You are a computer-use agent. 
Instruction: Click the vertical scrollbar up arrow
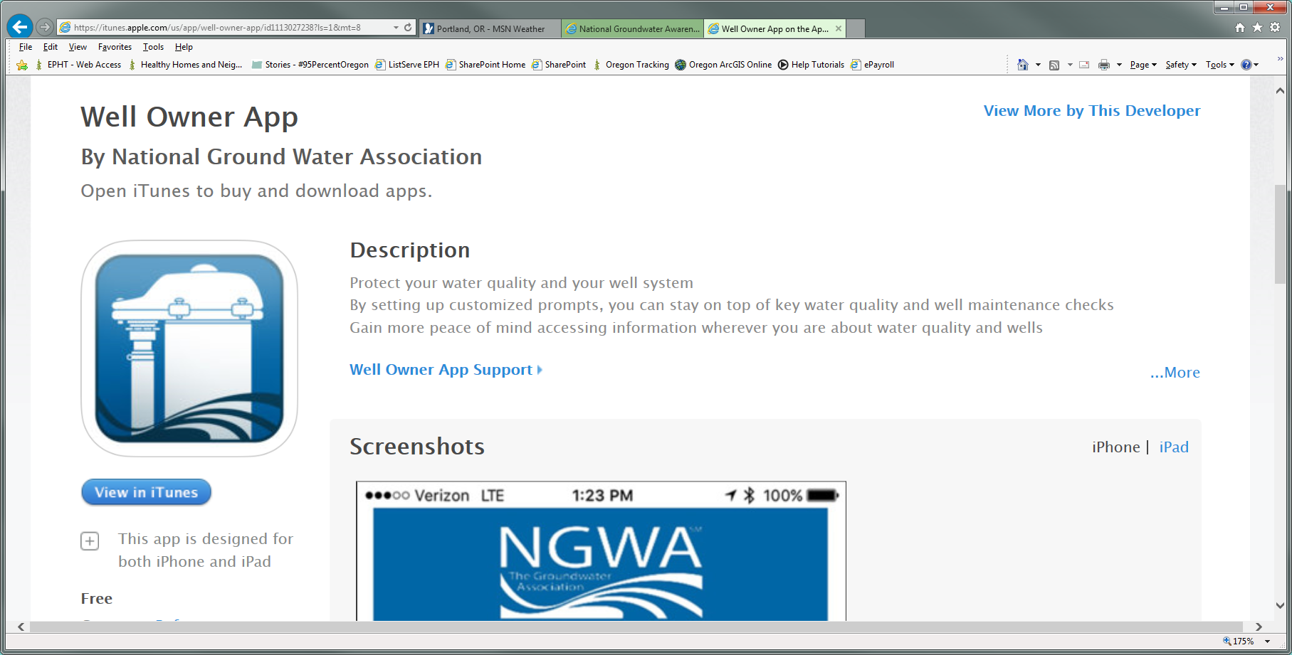coord(1280,90)
